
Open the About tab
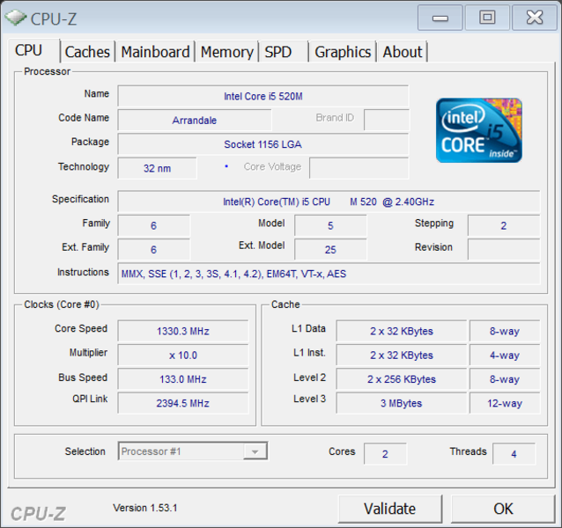coord(403,52)
